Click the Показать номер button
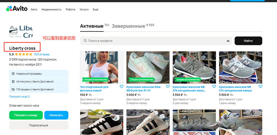Image resolution: width=277 pixels, height=135 pixels. click(x=26, y=115)
